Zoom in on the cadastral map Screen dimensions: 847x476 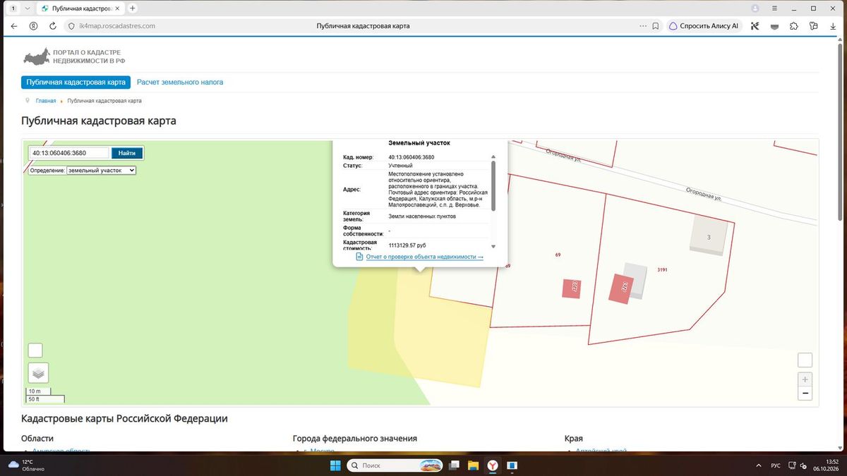805,379
